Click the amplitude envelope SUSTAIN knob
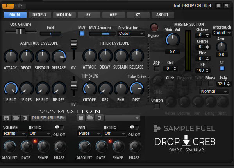The height and width of the screenshot is (168, 234). [x=42, y=56]
